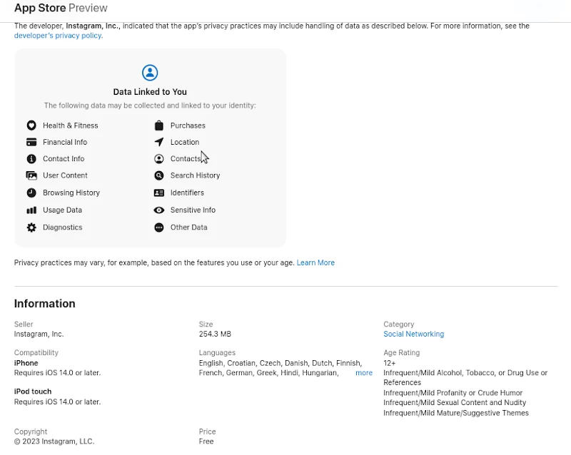The image size is (571, 455).
Task: Click the Financial Info card icon
Action: click(x=31, y=142)
